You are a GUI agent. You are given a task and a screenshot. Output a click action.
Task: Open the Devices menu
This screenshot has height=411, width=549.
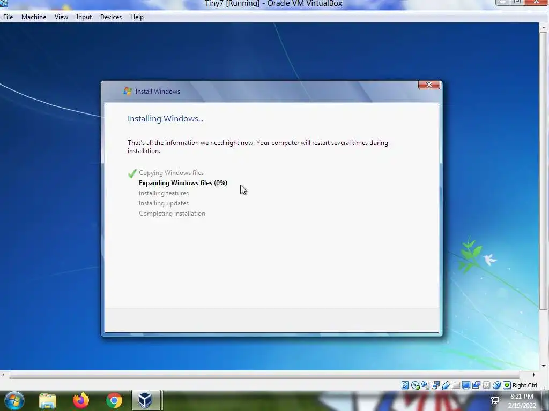click(x=111, y=17)
